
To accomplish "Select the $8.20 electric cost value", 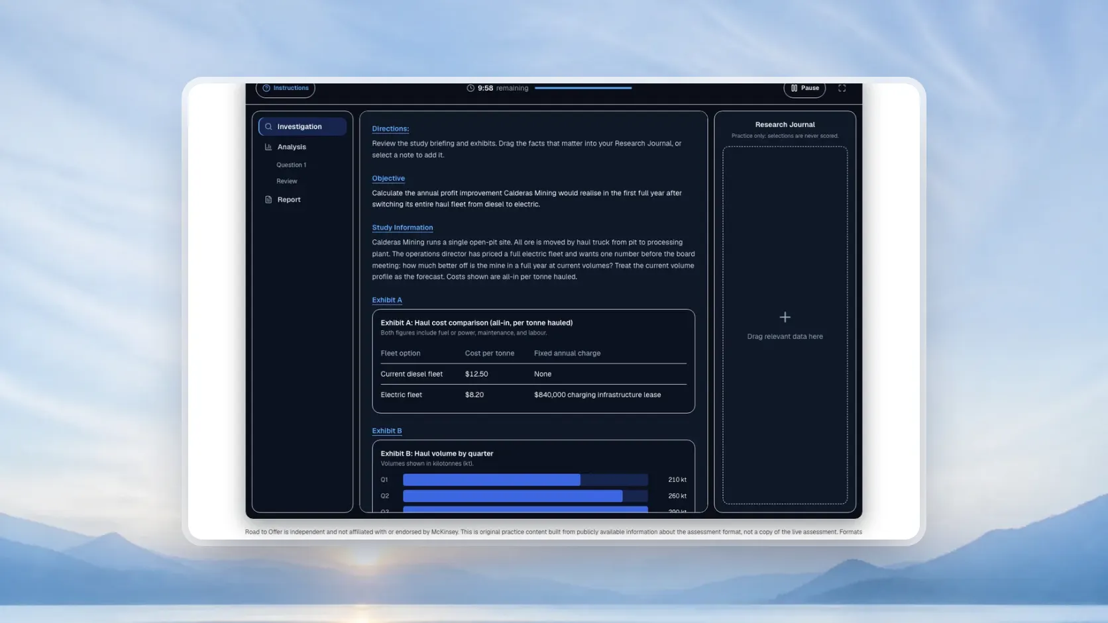I will coord(474,395).
